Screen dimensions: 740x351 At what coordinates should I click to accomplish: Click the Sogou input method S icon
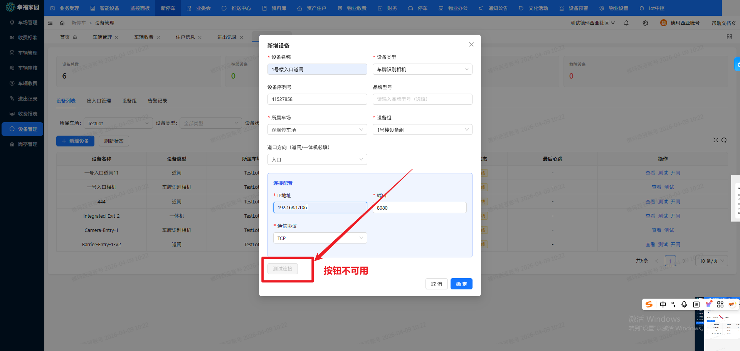click(649, 304)
